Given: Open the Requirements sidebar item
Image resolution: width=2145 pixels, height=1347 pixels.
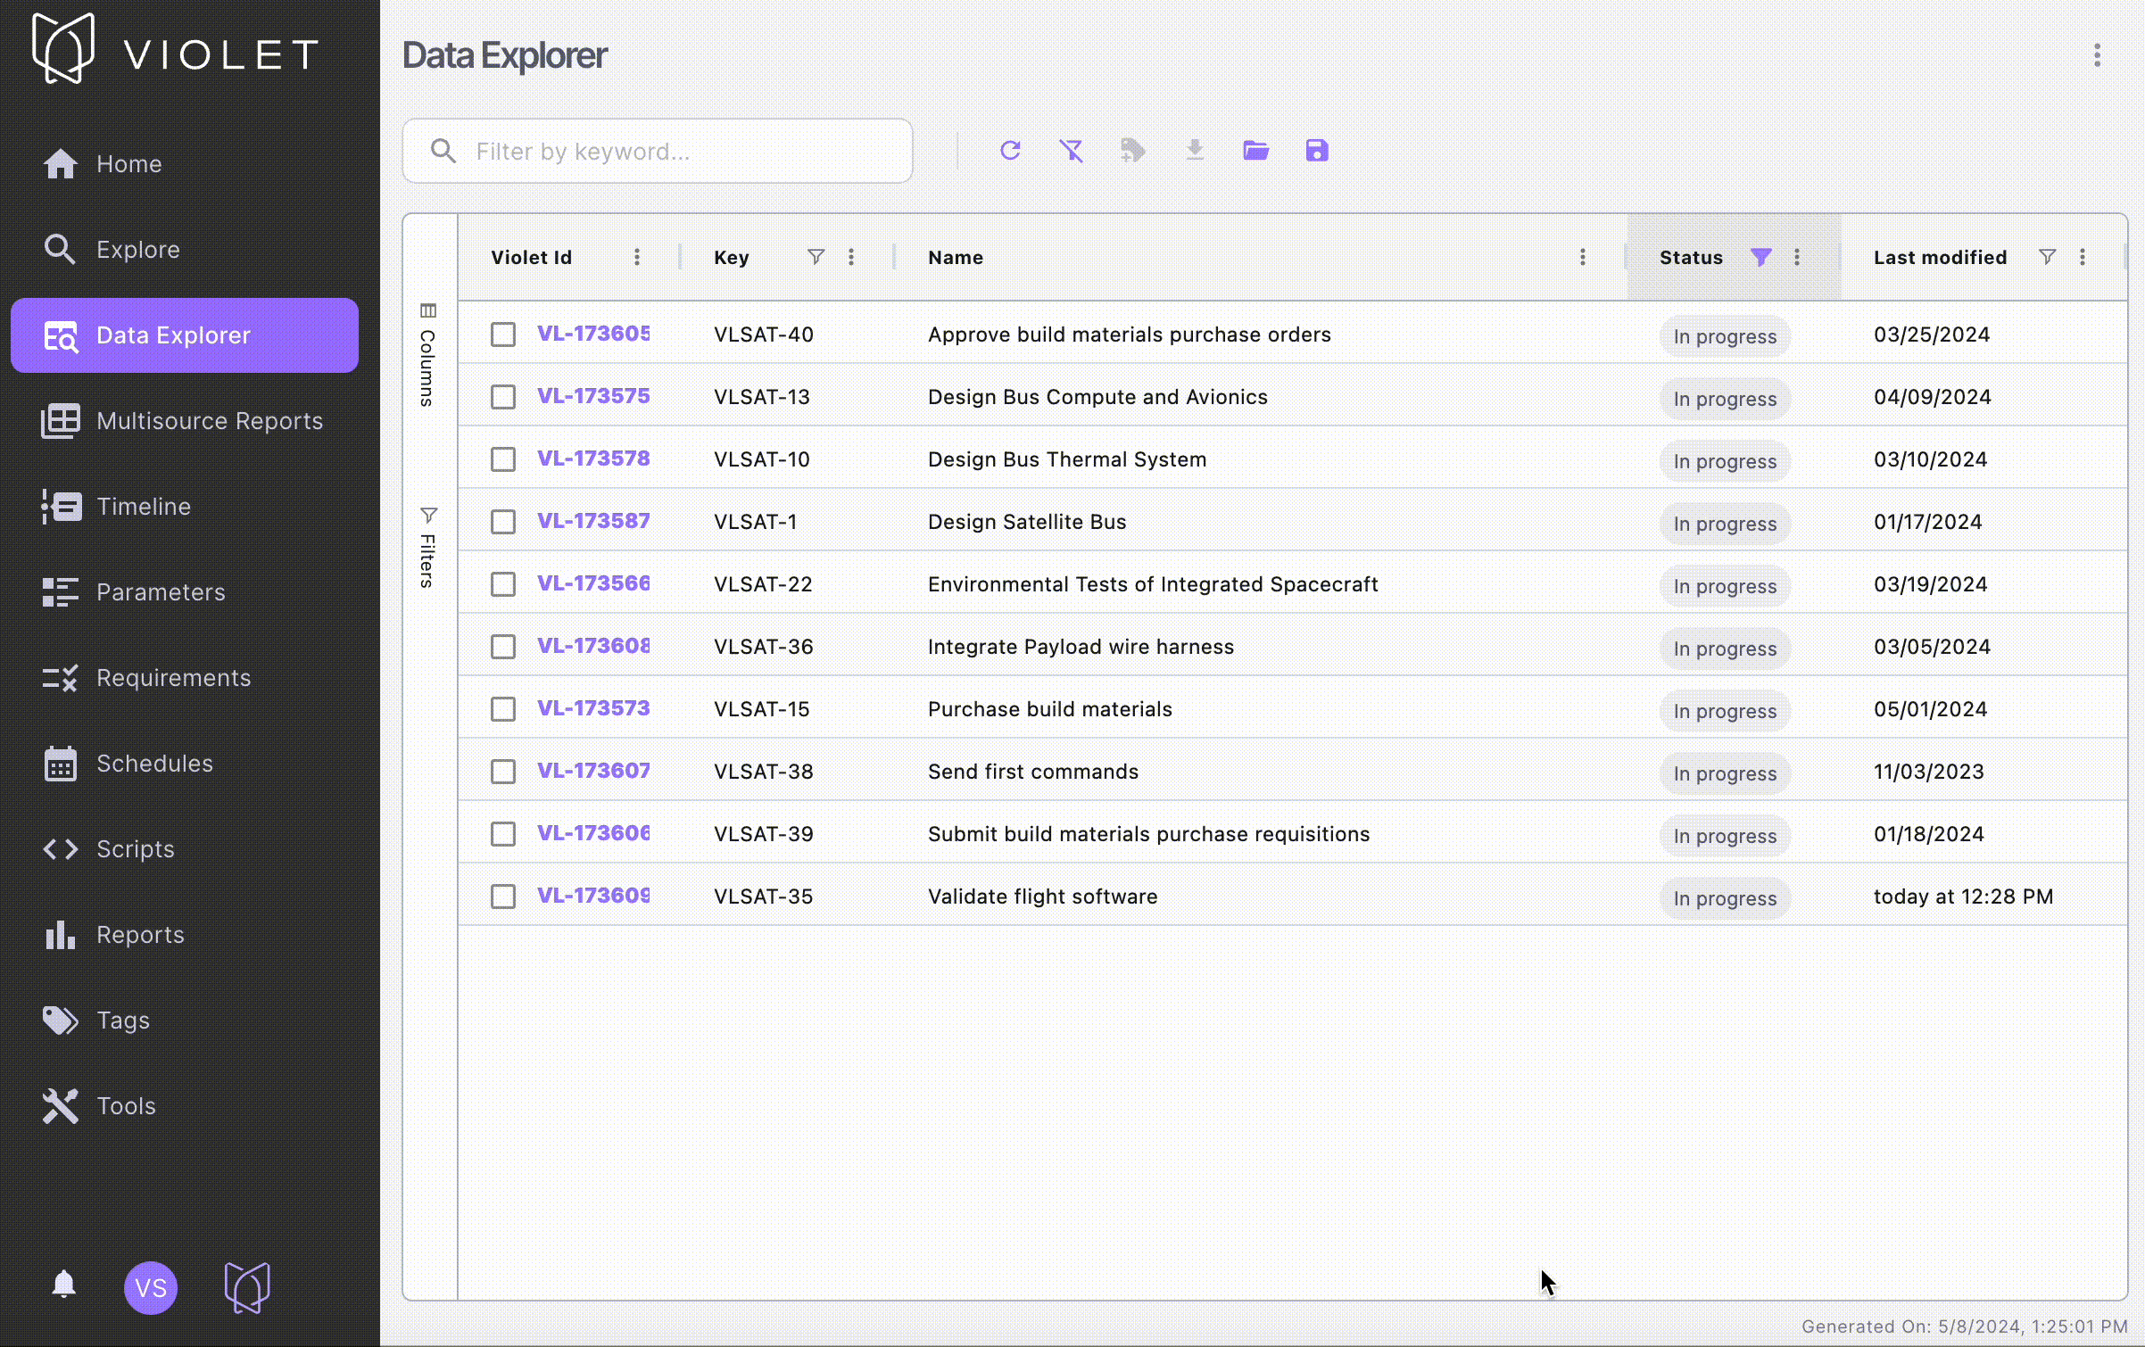Looking at the screenshot, I should pos(173,678).
